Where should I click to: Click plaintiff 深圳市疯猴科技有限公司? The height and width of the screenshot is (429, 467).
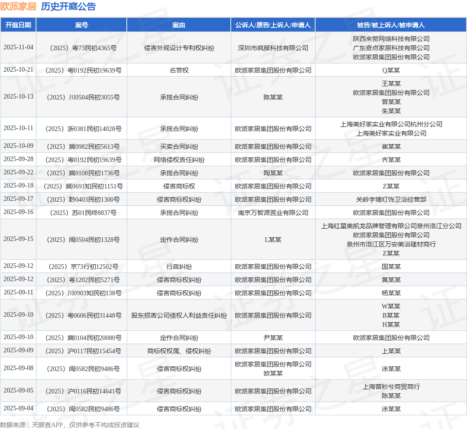pos(273,48)
